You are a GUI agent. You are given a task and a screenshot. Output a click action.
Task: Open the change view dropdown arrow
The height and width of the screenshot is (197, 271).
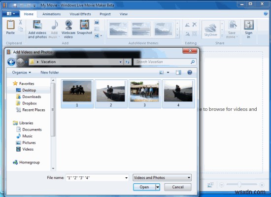tap(168, 72)
